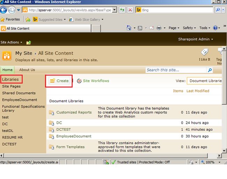Click the DC library folder icon
227x179 pixels.
click(x=51, y=123)
